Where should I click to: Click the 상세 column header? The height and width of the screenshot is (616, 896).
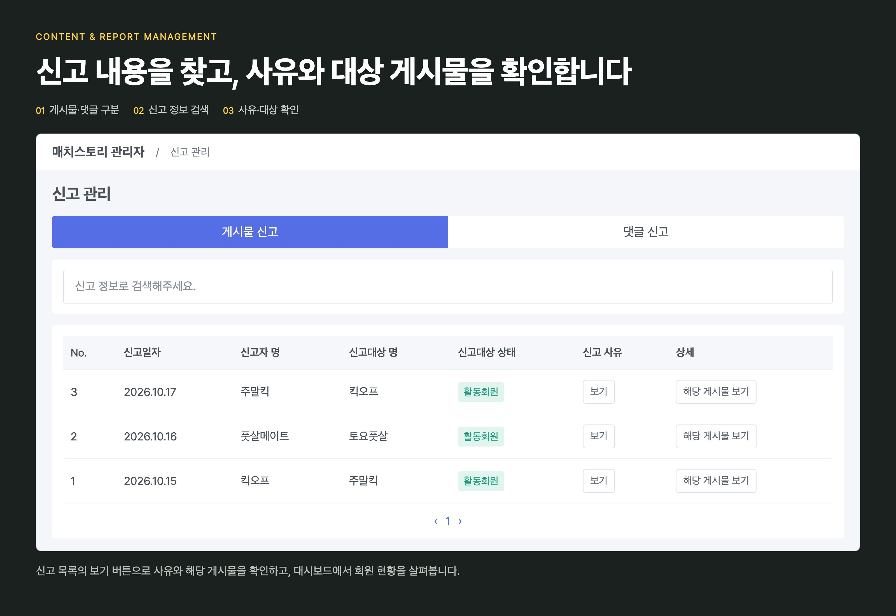click(x=685, y=353)
